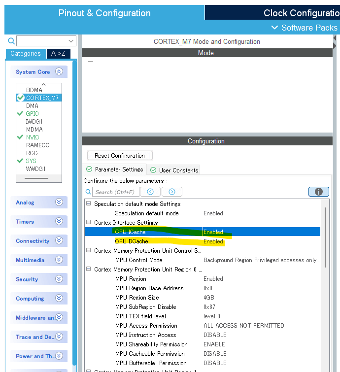The height and width of the screenshot is (372, 340).
Task: Select DMA in System Core list
Action: (x=32, y=106)
